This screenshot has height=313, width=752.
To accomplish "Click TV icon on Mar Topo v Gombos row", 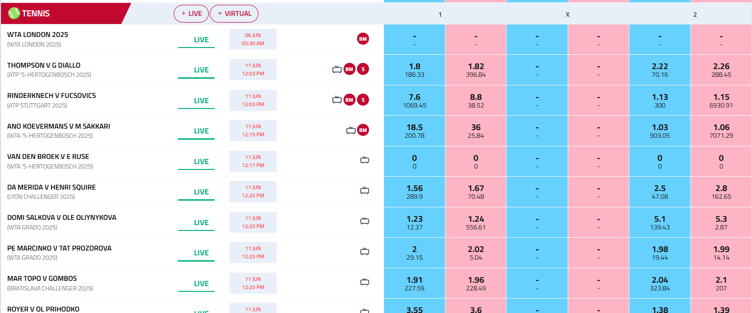I will pos(365,282).
